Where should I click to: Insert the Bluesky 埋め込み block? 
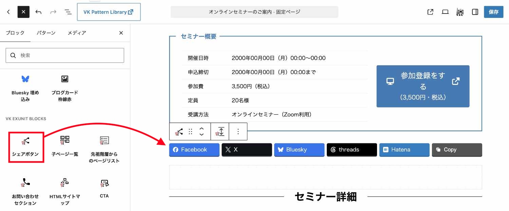click(25, 88)
